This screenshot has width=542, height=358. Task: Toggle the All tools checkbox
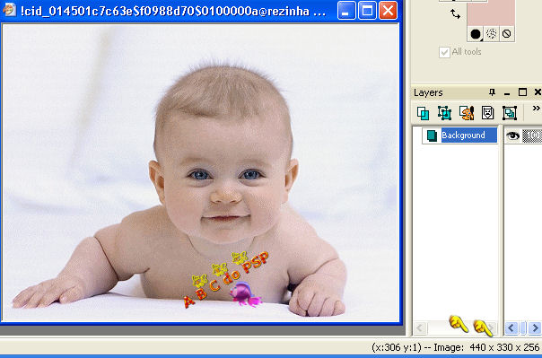(x=444, y=52)
